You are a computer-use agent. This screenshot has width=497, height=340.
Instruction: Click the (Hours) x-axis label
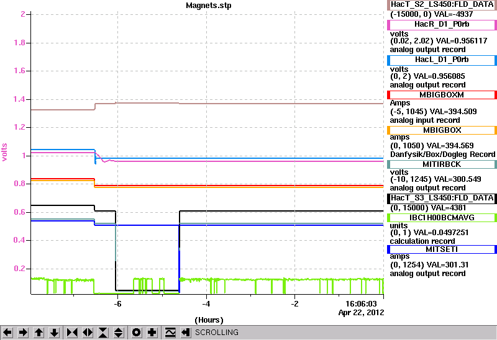(x=209, y=320)
